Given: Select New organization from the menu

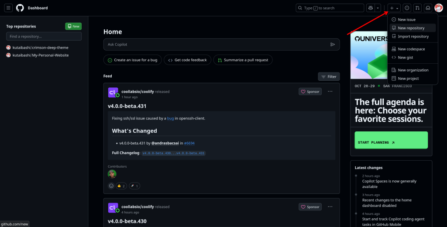Looking at the screenshot, I should click(413, 70).
